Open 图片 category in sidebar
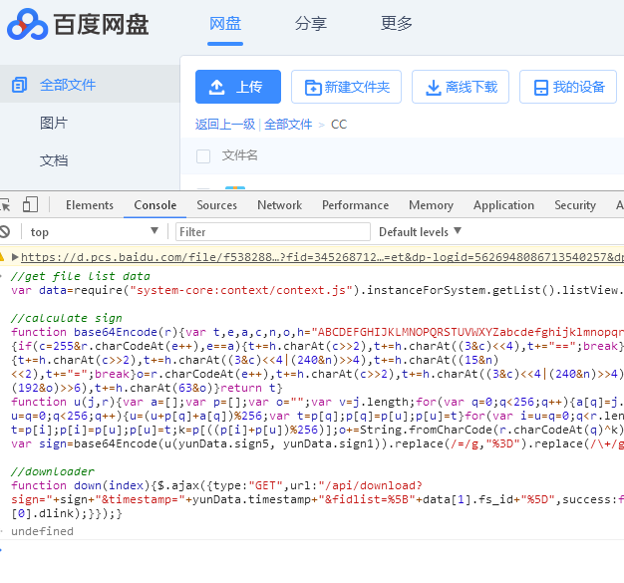 click(x=54, y=123)
